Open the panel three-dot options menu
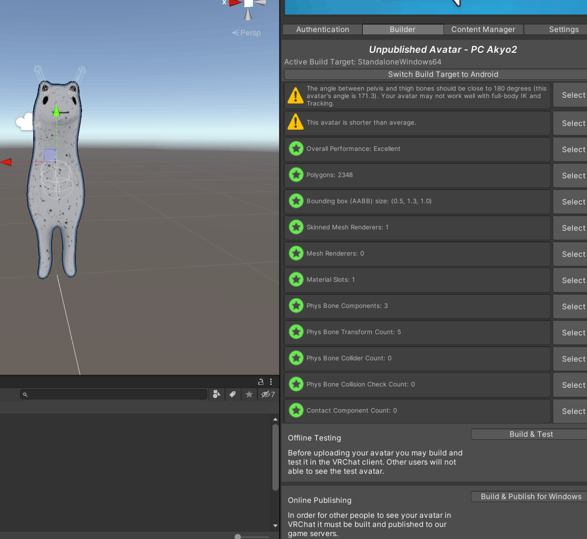Image resolution: width=587 pixels, height=539 pixels. coord(271,382)
